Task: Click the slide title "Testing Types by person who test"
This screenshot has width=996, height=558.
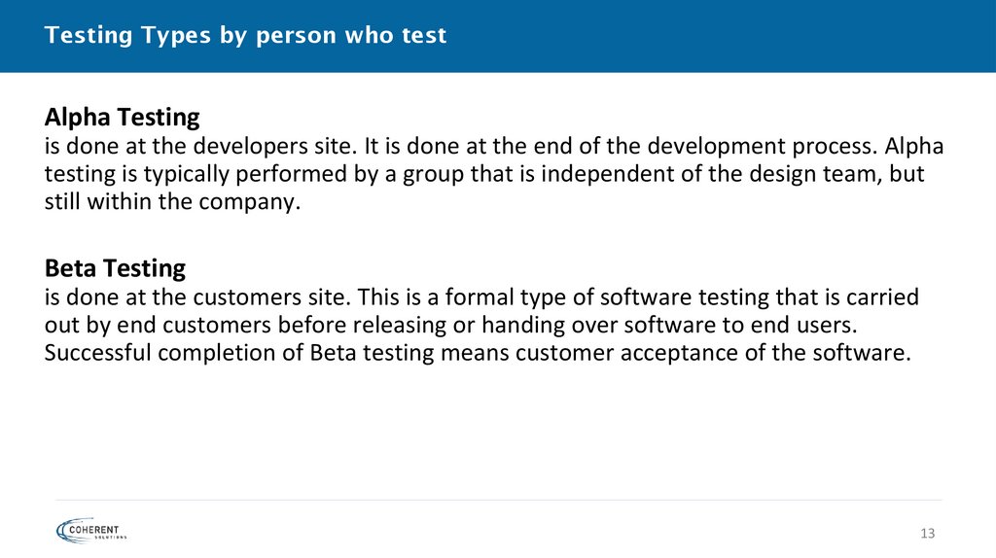Action: (x=245, y=36)
